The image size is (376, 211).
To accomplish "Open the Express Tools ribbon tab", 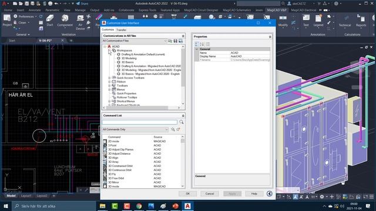I will [x=147, y=11].
